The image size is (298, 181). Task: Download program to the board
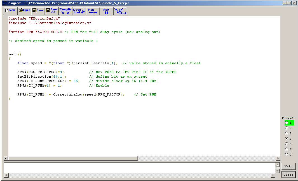79,11
